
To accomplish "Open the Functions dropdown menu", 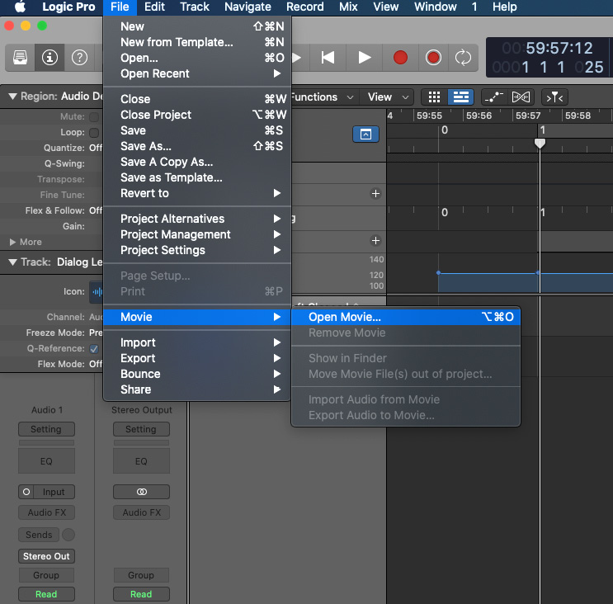I will pos(323,97).
